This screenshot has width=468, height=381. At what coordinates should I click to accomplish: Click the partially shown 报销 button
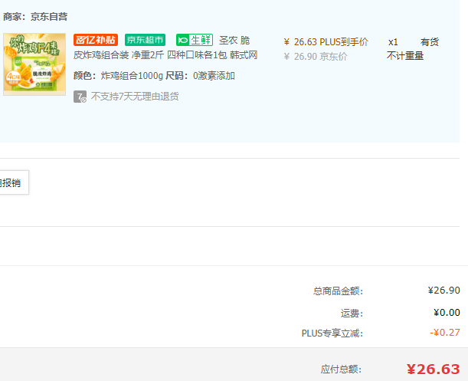coord(14,182)
